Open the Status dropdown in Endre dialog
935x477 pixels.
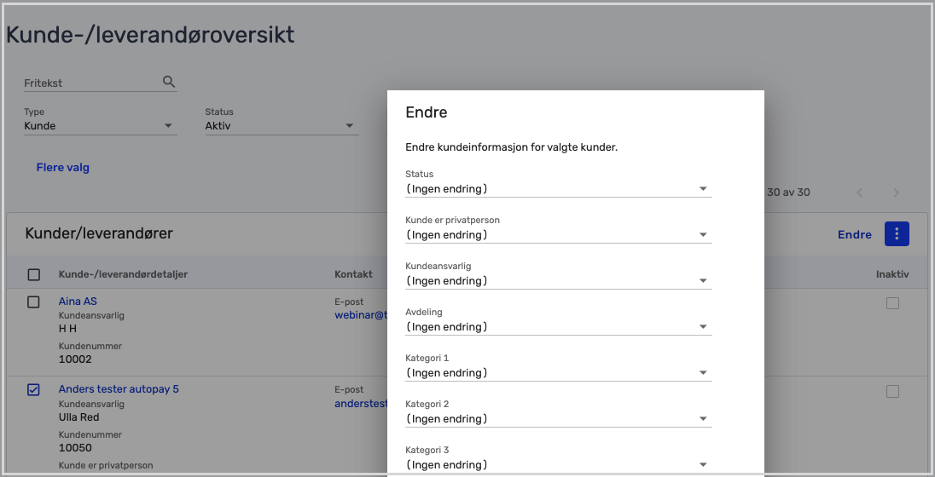click(558, 189)
